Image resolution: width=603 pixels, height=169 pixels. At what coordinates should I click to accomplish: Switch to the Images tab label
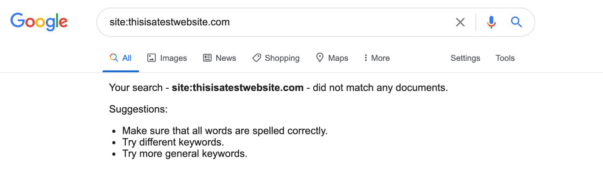[173, 58]
